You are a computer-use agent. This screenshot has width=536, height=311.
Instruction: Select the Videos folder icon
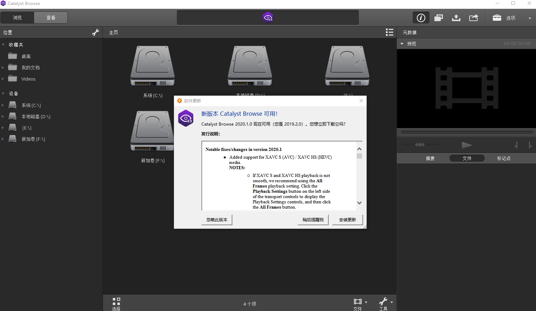pos(13,78)
